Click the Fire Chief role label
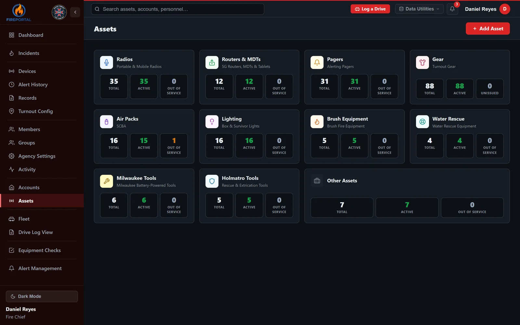 point(16,317)
